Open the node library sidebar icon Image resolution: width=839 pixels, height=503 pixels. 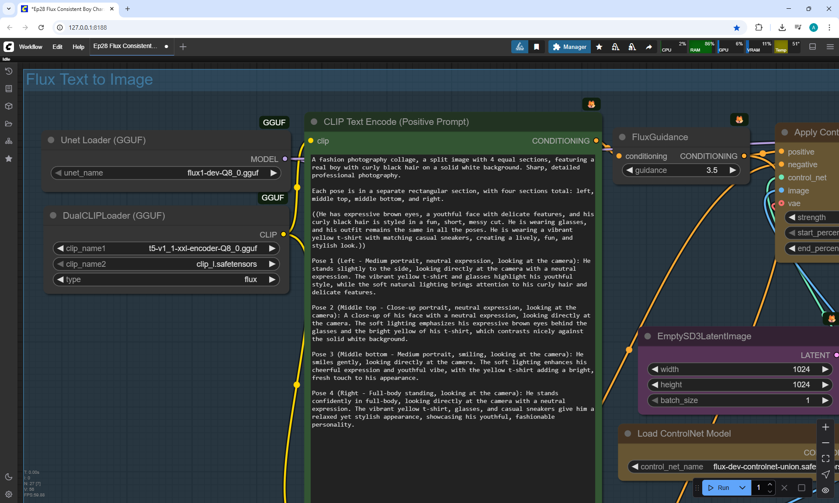(x=9, y=89)
